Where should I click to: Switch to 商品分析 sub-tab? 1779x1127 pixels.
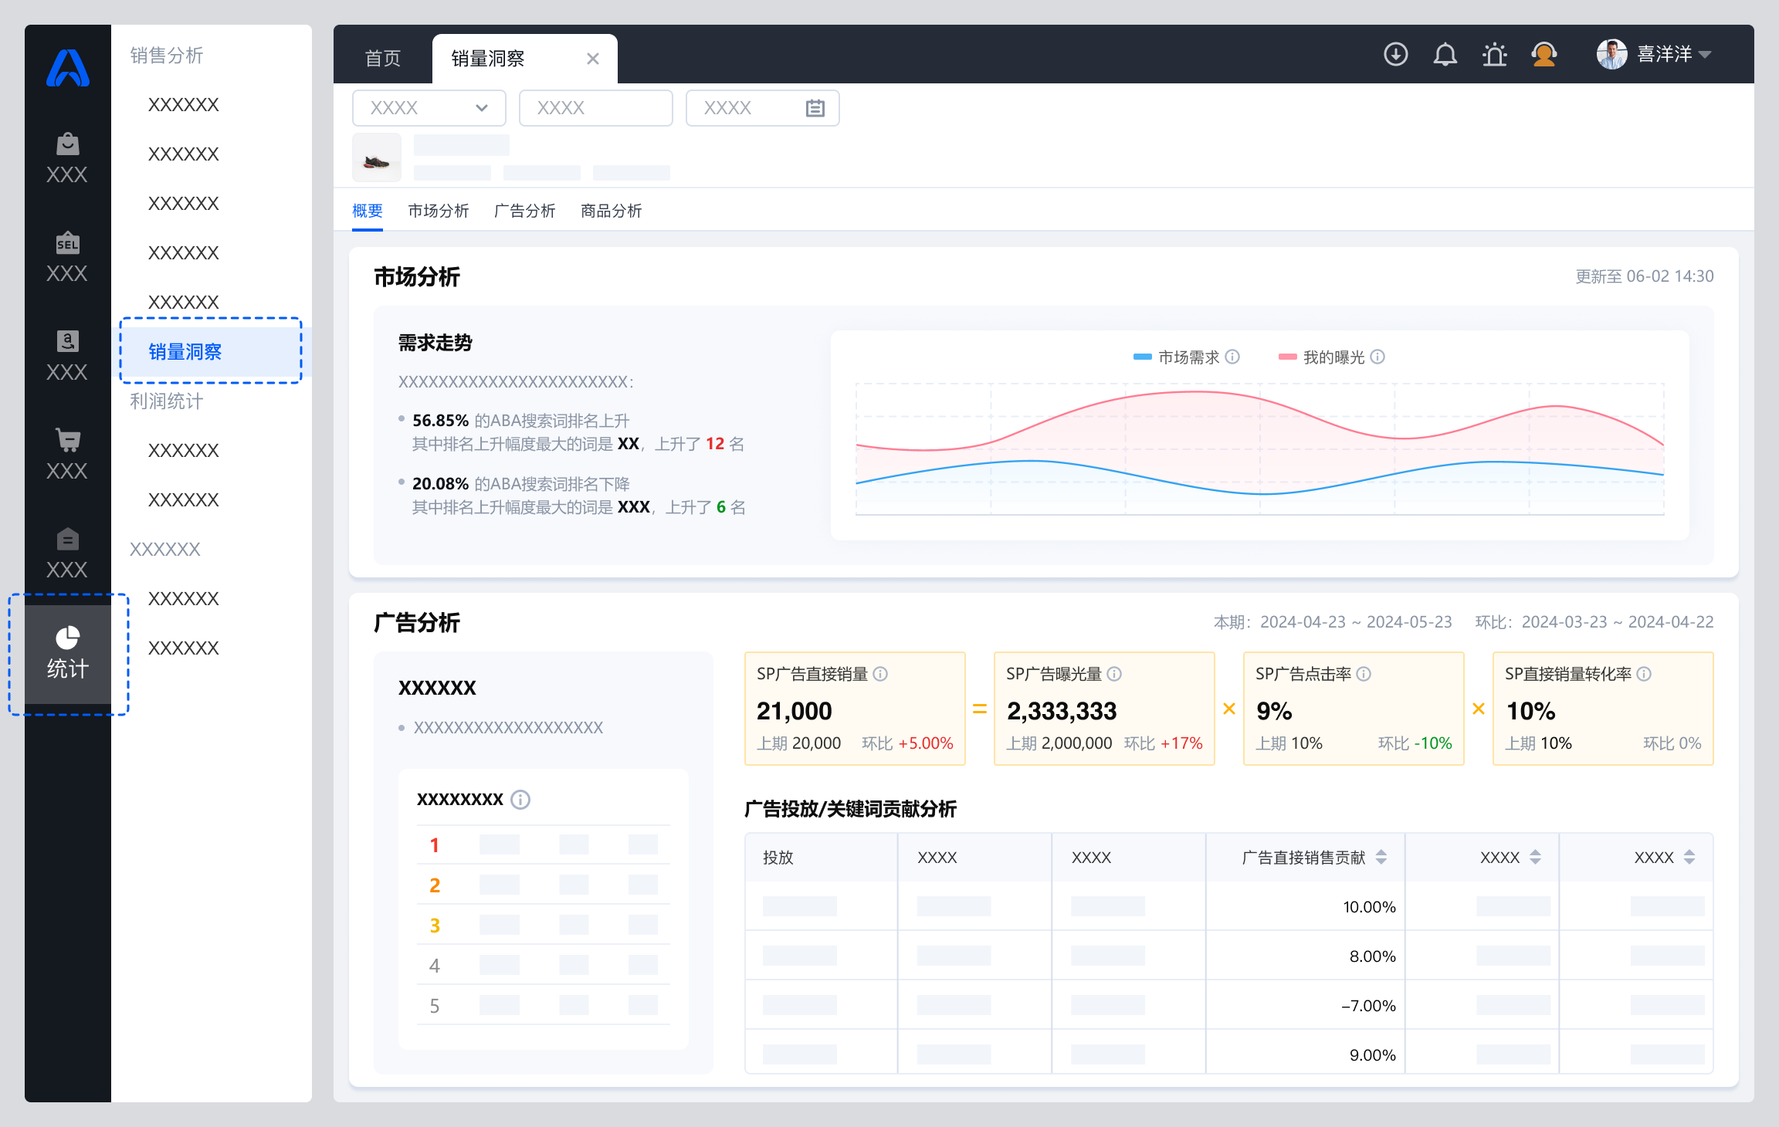coord(612,211)
